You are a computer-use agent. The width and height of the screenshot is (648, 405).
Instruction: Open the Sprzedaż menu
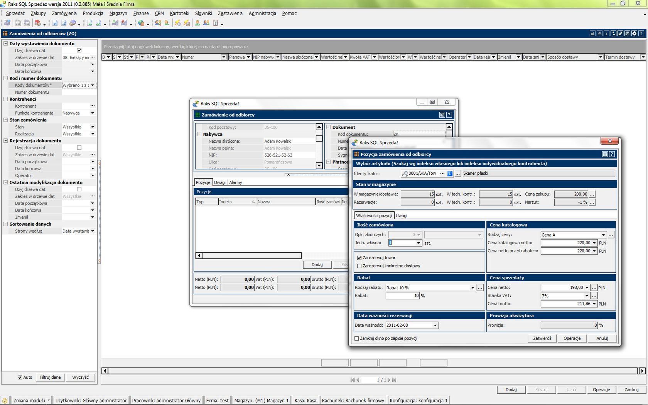[15, 13]
